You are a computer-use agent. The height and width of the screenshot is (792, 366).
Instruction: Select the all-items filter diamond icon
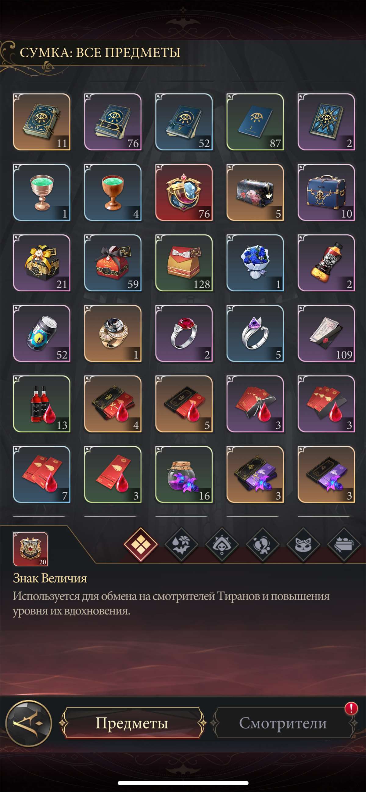tap(141, 545)
